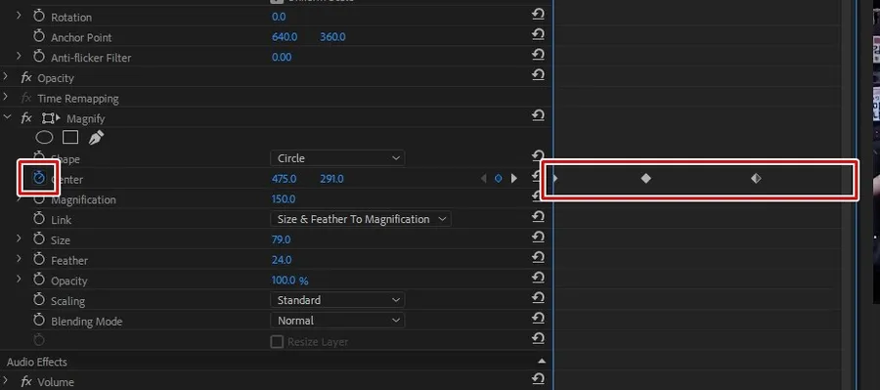Expand the Feather property
This screenshot has width=880, height=390.
click(x=19, y=259)
